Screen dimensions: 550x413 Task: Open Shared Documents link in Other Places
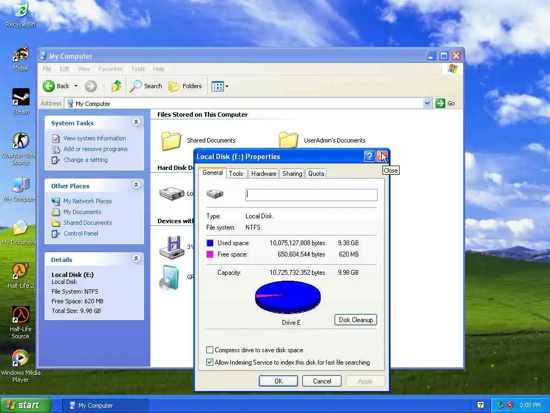[88, 223]
